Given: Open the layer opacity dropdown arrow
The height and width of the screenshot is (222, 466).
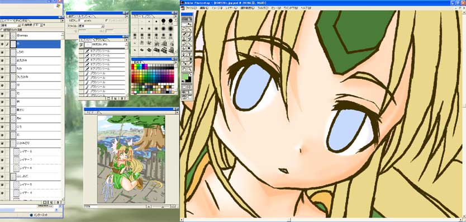Looking at the screenshot, I should click(x=41, y=25).
